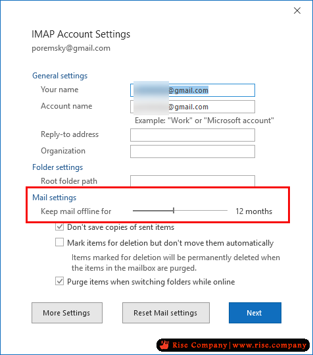Viewport: 313px width, 355px height.
Task: Enable Mark items for deletion checkbox
Action: pos(59,242)
